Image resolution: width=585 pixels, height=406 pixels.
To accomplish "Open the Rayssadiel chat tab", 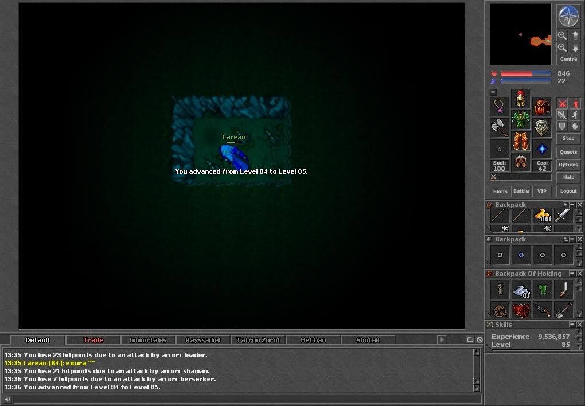I will 203,340.
